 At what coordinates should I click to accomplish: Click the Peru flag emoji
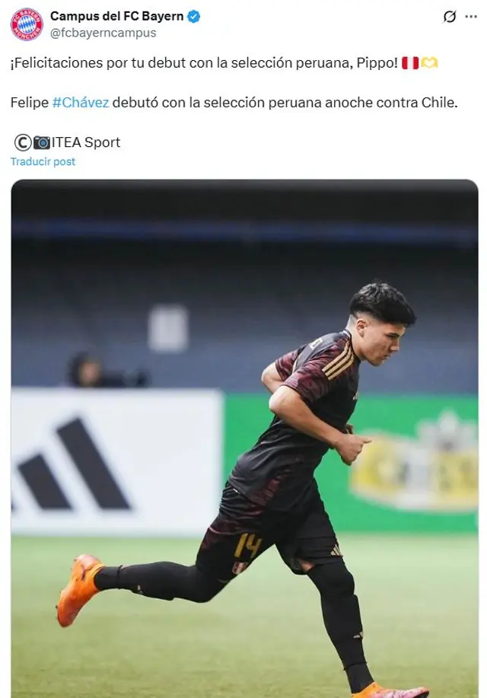pos(410,62)
